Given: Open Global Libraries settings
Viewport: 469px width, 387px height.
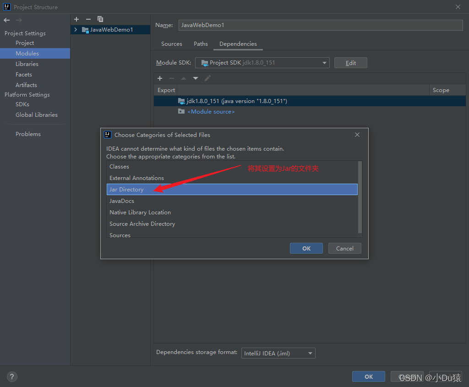Looking at the screenshot, I should (37, 115).
